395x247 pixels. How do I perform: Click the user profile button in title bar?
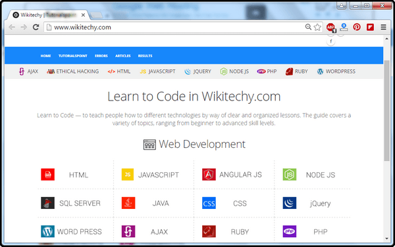[342, 5]
